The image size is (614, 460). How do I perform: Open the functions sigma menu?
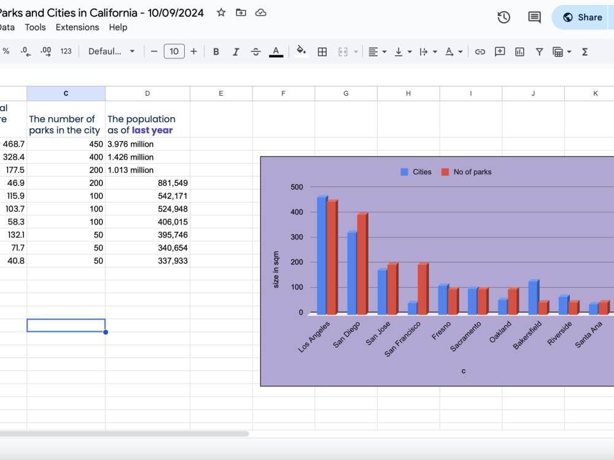tap(585, 52)
